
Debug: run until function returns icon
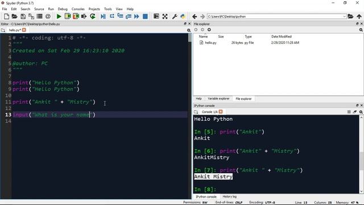pos(129,17)
